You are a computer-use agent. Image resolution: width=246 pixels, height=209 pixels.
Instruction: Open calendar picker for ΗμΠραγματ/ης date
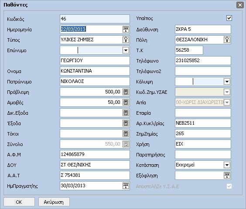coord(126,186)
